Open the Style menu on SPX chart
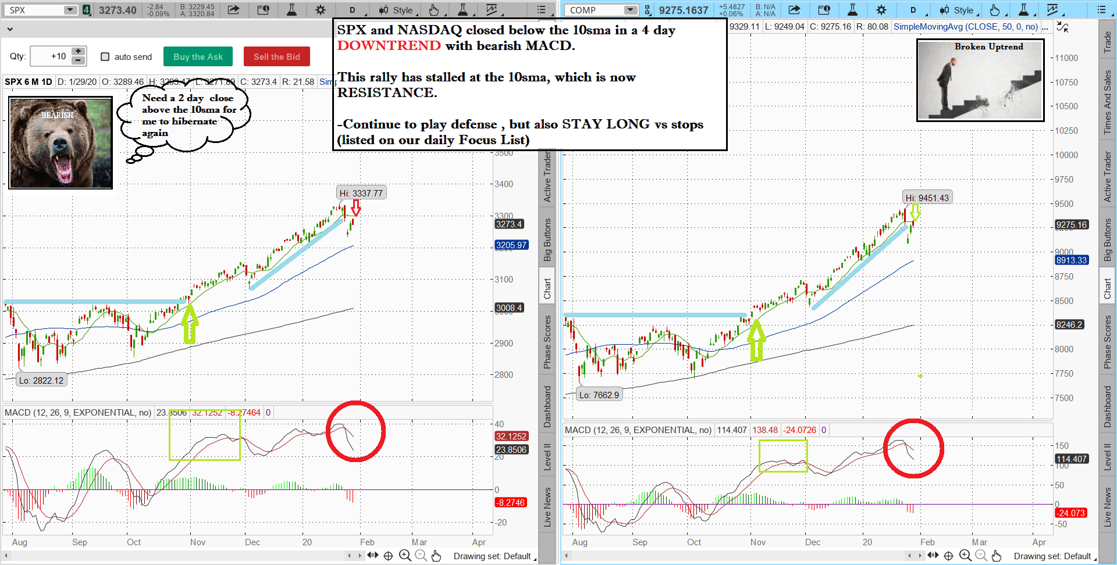Screen dimensions: 1117x565 tap(396, 10)
